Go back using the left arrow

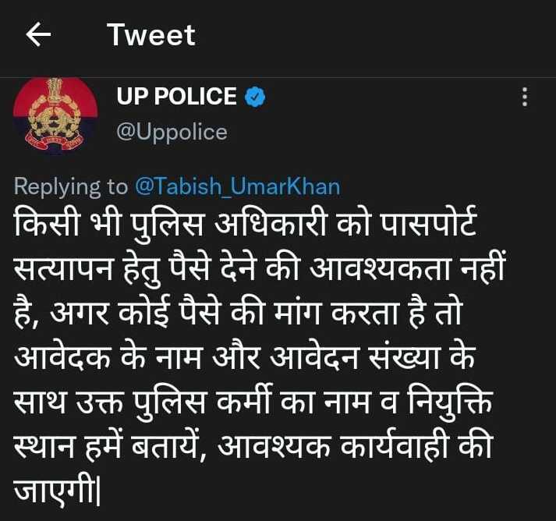(38, 34)
